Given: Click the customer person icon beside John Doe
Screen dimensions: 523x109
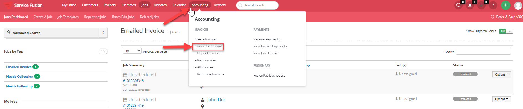Looking at the screenshot, I should [x=203, y=100].
